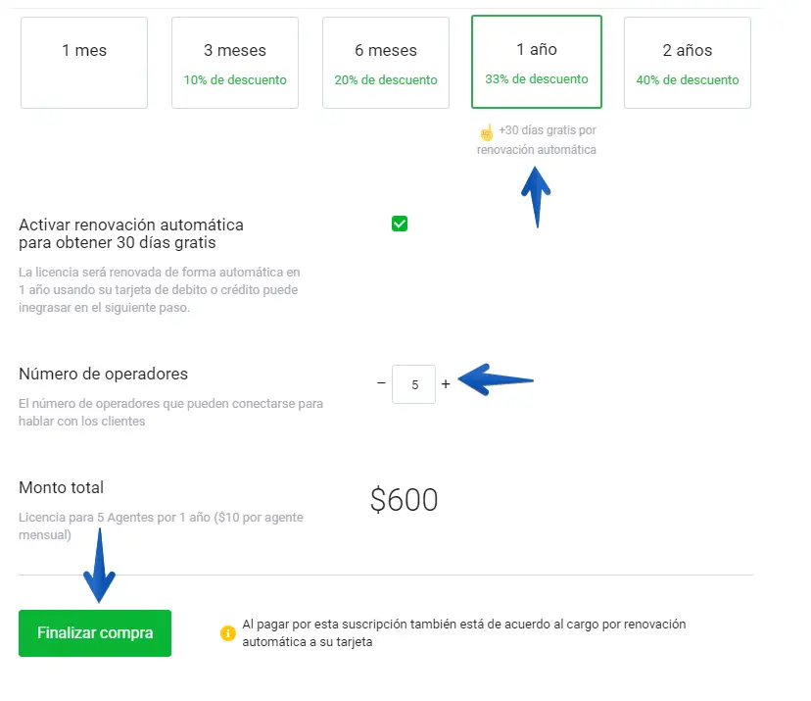This screenshot has height=701, width=811.
Task: Toggle the automatic renewal checkbox
Action: point(400,225)
